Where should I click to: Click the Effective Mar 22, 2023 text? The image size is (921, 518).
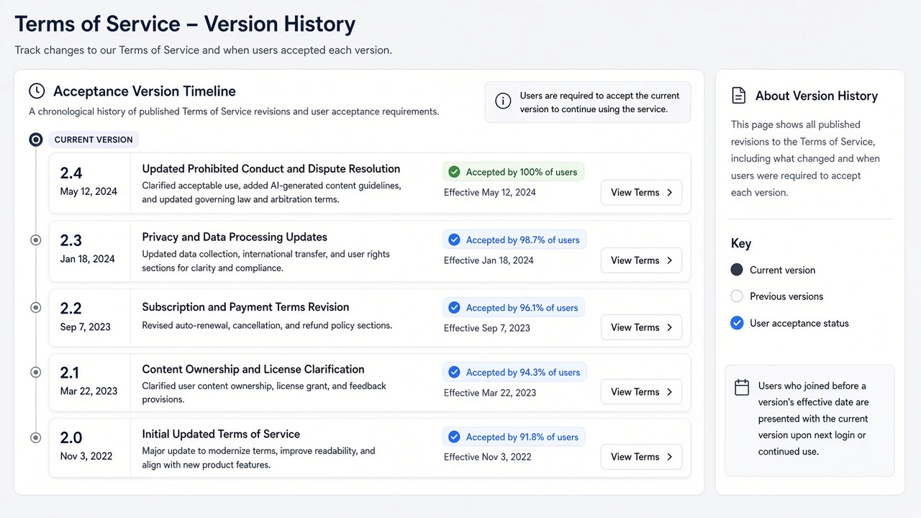tap(490, 393)
